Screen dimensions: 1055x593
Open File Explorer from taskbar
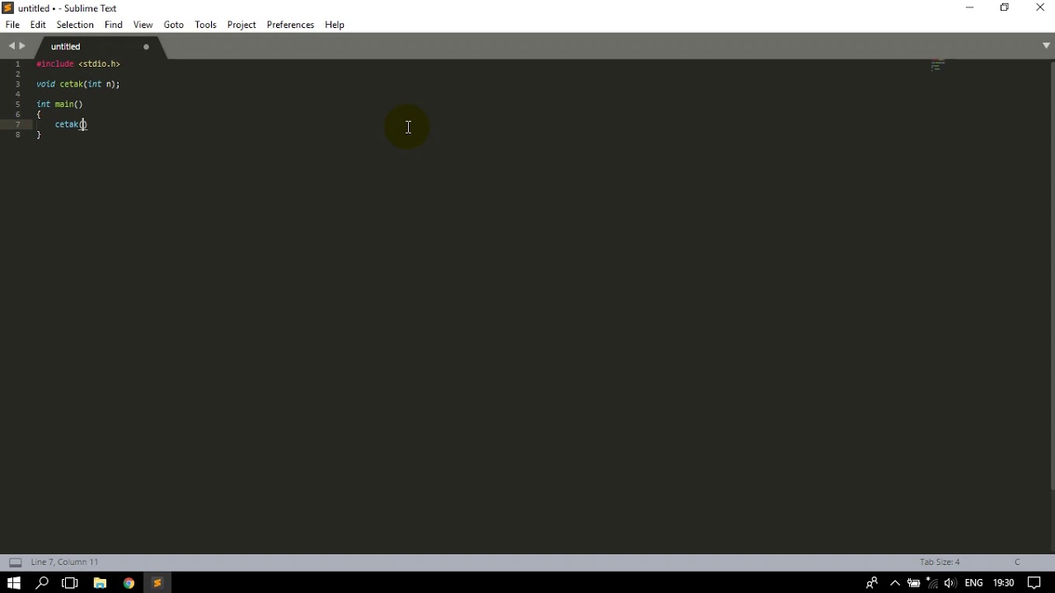pyautogui.click(x=100, y=583)
